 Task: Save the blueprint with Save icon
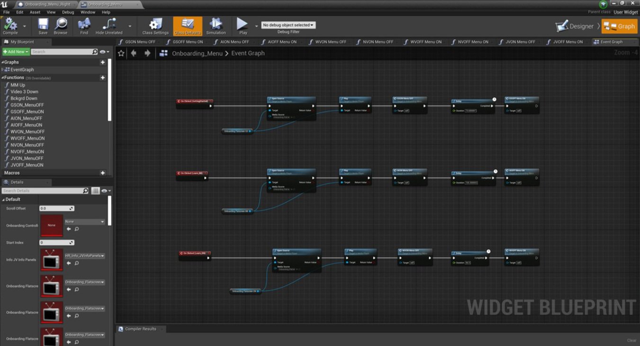point(43,24)
